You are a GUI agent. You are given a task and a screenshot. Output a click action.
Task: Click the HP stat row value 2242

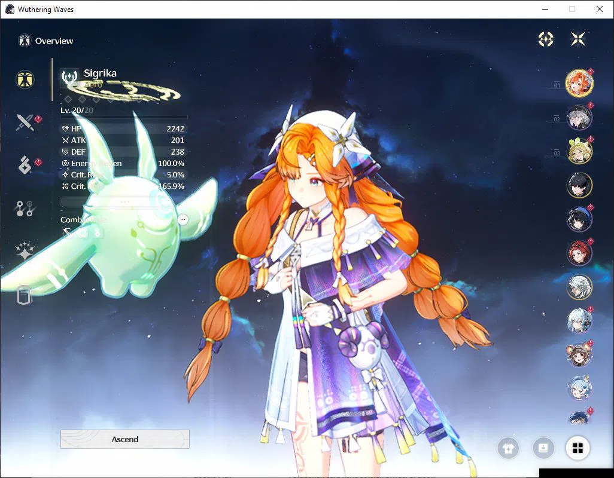coord(175,128)
